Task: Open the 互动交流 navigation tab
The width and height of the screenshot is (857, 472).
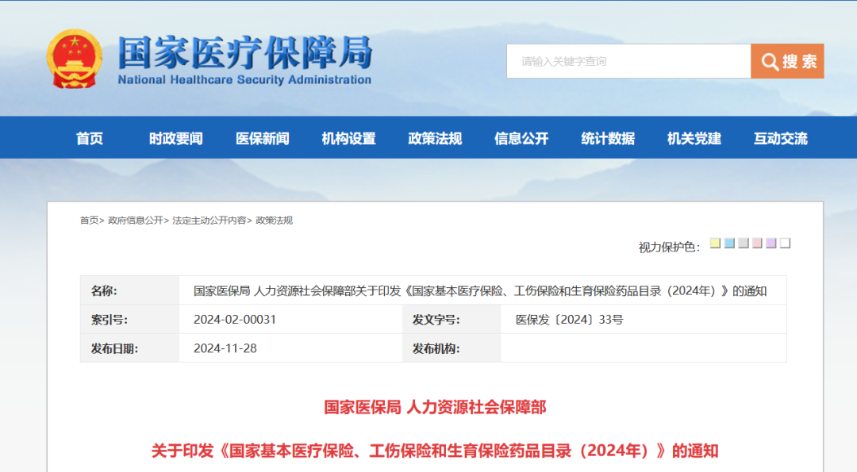Action: (x=781, y=138)
